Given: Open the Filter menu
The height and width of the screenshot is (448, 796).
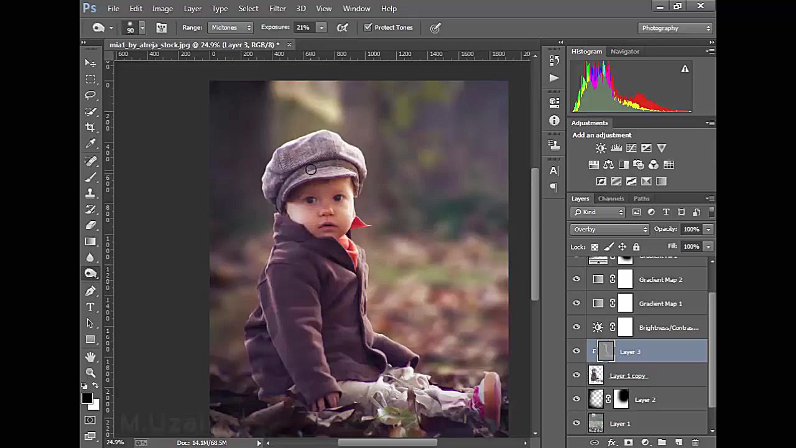Looking at the screenshot, I should [x=277, y=9].
